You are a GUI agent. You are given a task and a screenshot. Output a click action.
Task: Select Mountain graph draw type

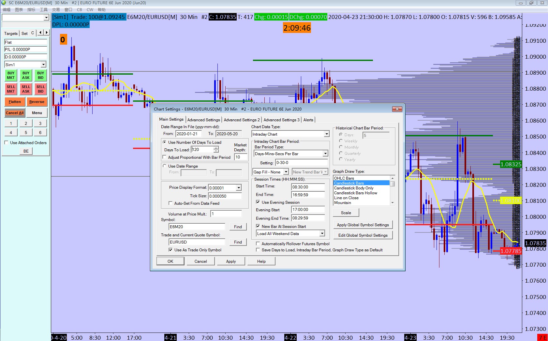pyautogui.click(x=361, y=202)
